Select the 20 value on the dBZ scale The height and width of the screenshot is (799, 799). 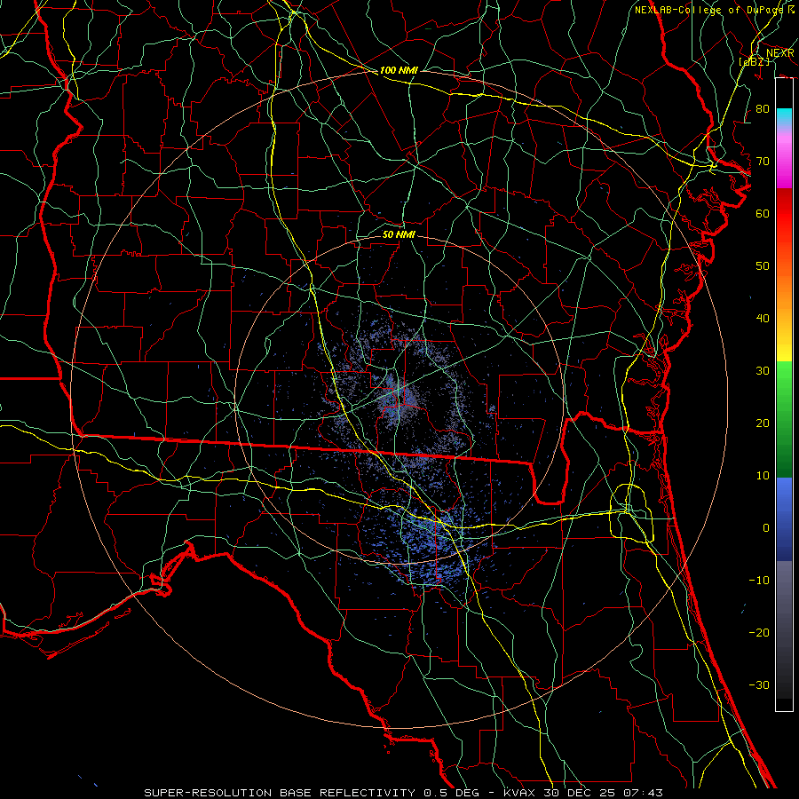[x=763, y=423]
